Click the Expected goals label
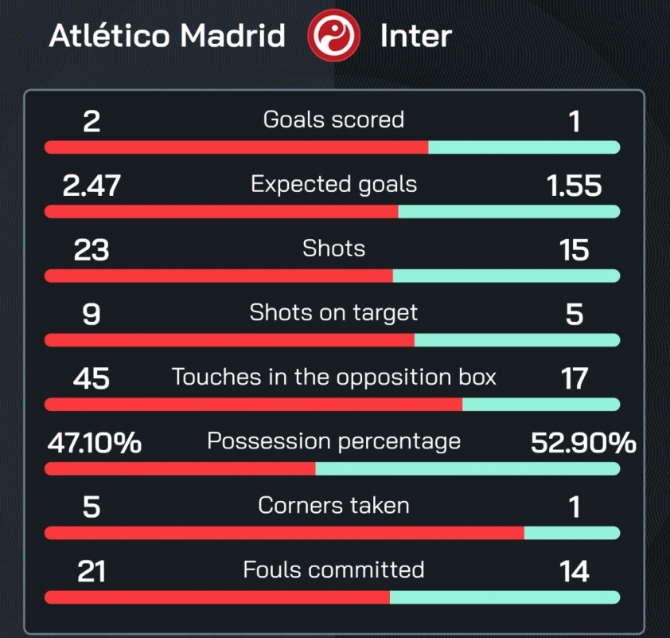The image size is (670, 638). pos(333,184)
